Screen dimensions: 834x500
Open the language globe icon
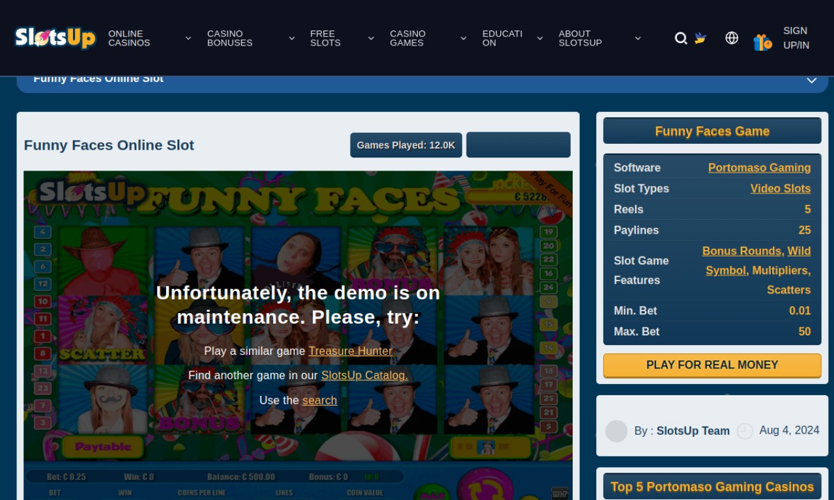(732, 38)
